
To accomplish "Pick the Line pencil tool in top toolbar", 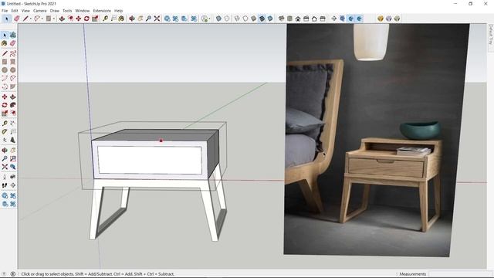I will pos(25,19).
